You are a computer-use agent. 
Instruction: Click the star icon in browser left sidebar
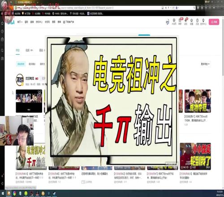point(2,23)
